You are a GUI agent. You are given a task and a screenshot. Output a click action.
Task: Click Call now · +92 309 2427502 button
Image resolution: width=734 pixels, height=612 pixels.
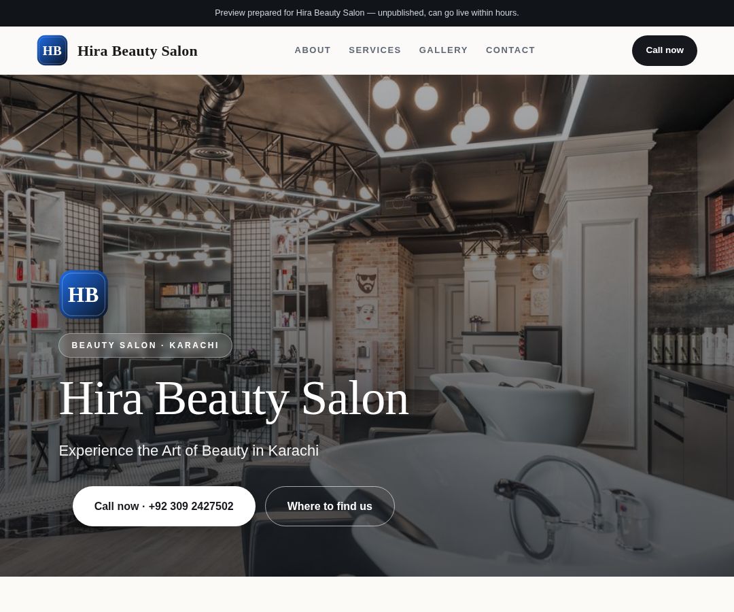pyautogui.click(x=164, y=506)
